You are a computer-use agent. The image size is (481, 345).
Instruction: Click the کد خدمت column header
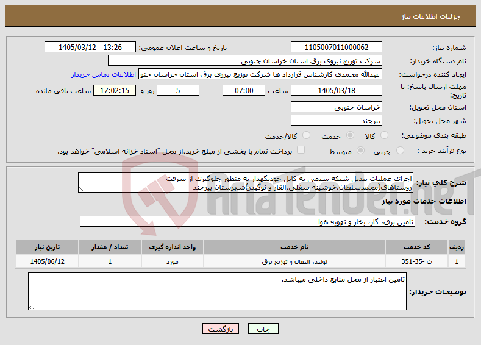point(416,247)
